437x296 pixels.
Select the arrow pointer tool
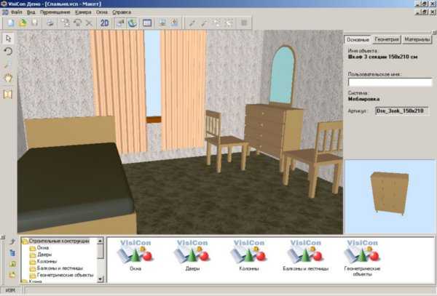[x=8, y=38]
